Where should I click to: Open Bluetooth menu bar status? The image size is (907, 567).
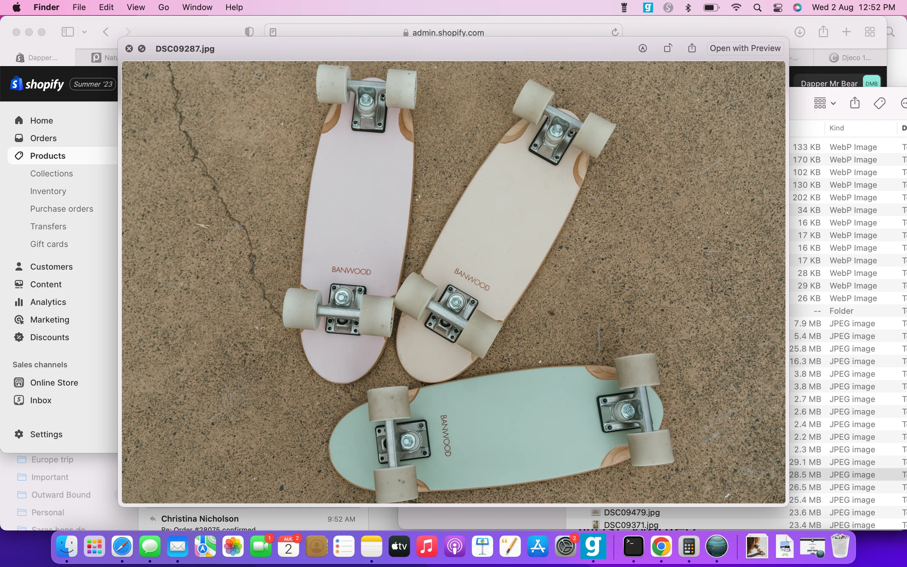point(688,8)
